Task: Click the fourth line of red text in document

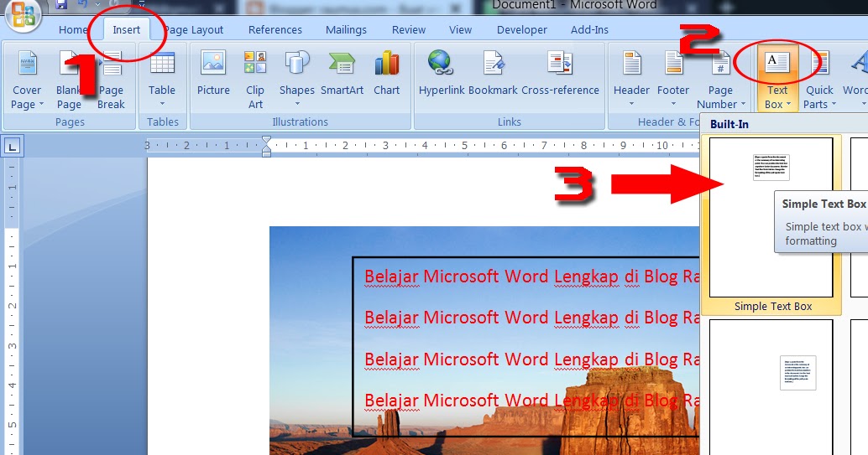Action: tap(531, 401)
